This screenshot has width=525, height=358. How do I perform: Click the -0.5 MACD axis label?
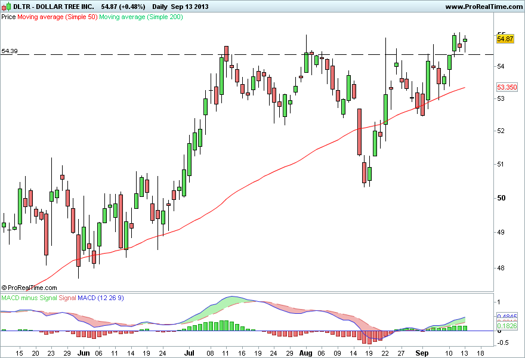[x=502, y=342]
